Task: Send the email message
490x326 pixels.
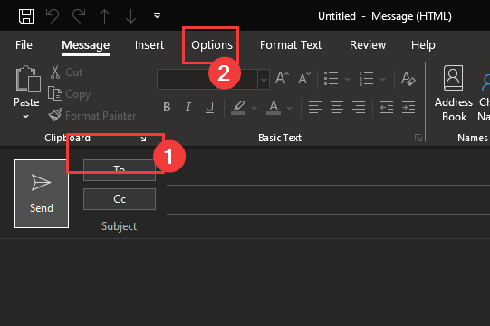Action: (x=42, y=194)
